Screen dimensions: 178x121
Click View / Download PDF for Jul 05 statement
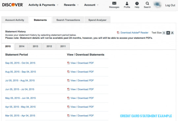[82, 80]
